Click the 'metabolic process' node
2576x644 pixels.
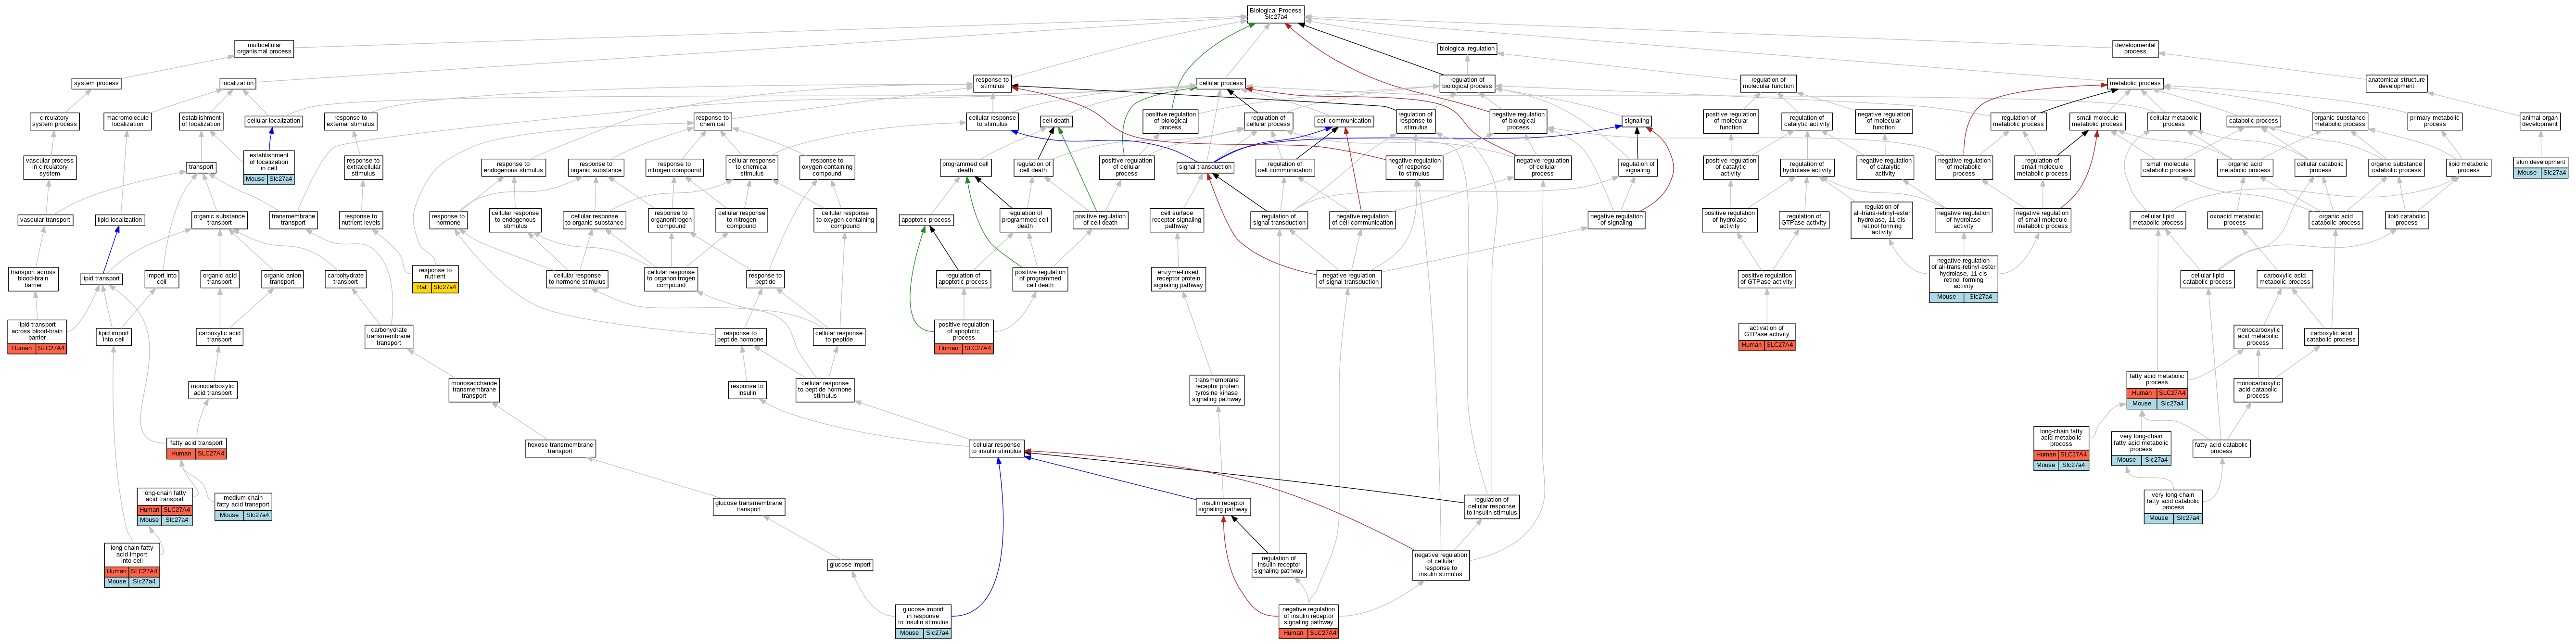coord(2135,83)
